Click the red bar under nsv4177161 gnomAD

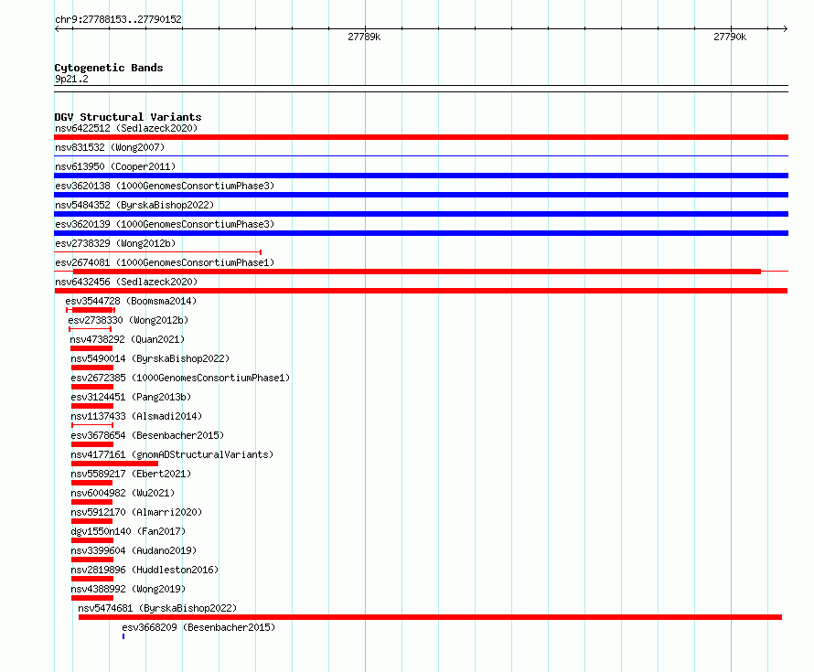[x=114, y=464]
